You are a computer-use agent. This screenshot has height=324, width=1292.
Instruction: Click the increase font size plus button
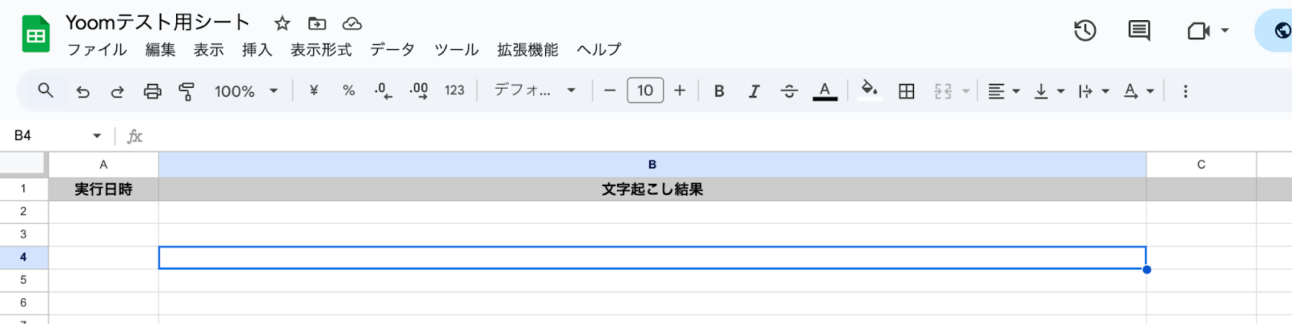click(679, 91)
